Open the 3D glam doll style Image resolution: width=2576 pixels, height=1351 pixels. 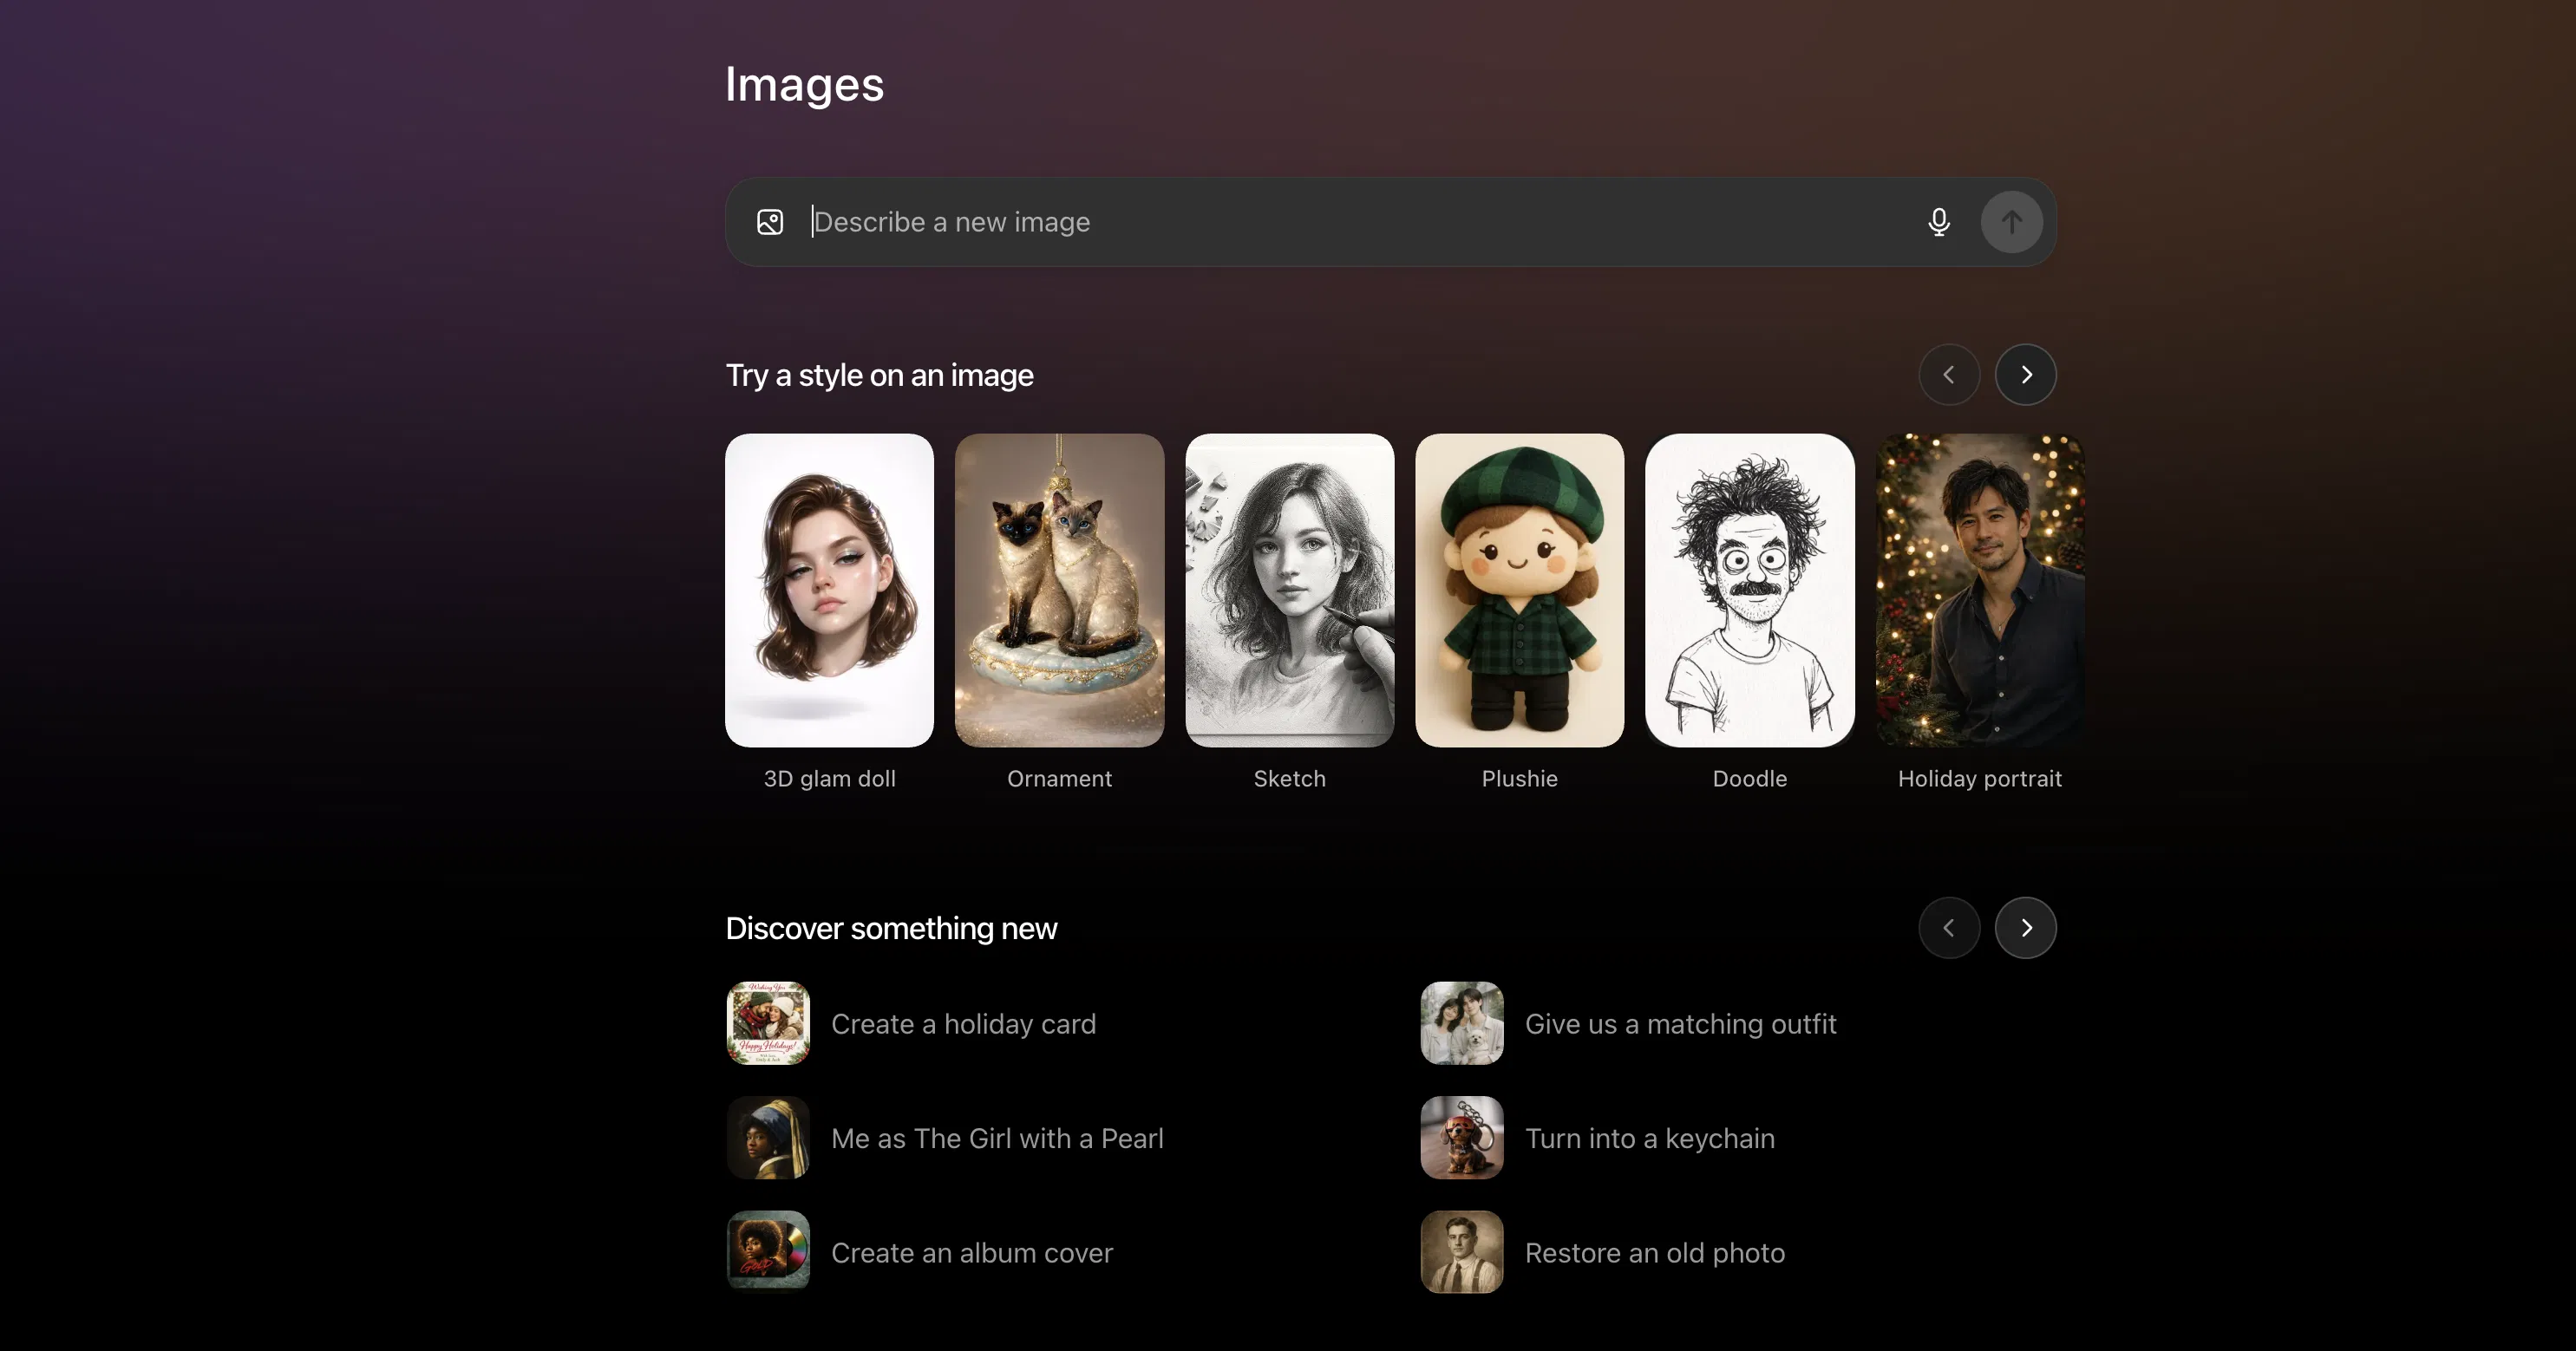point(829,591)
